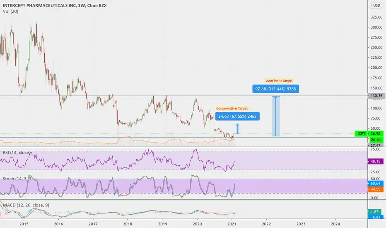Screen dimensions: 386x228
Task: Select the Vol (20) indicator label
Action: click(11, 11)
